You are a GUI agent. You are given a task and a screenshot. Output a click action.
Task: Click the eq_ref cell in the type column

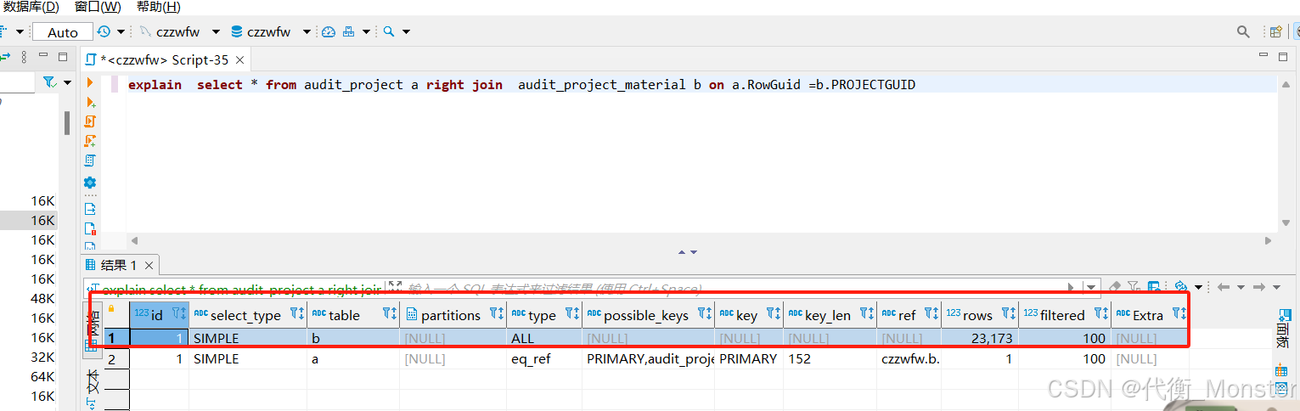(x=544, y=359)
